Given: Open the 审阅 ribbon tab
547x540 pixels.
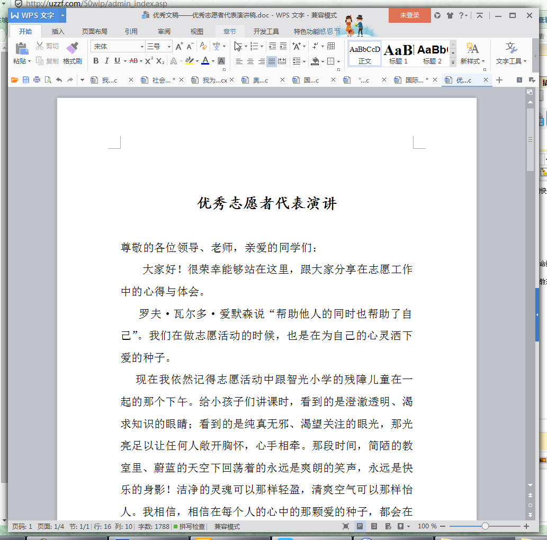Looking at the screenshot, I should point(164,32).
